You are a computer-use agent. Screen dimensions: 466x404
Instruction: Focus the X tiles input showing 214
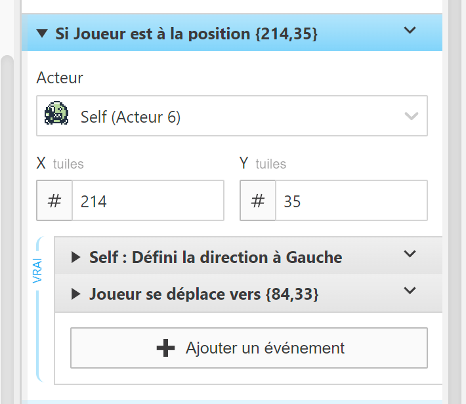(x=148, y=201)
